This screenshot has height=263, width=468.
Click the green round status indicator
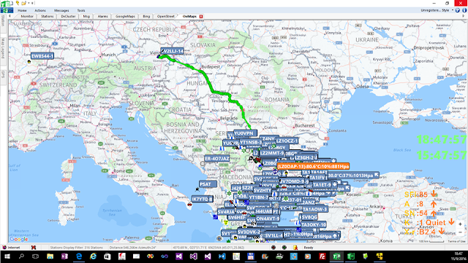coord(284,247)
